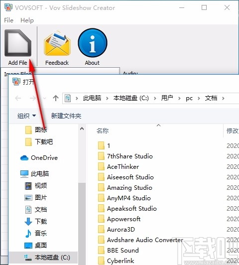Click the 桌面 desktop icon
This screenshot has height=265, width=239.
click(28, 246)
